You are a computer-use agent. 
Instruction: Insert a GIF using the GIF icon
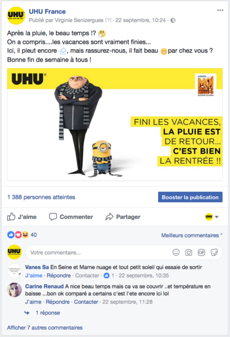click(201, 252)
